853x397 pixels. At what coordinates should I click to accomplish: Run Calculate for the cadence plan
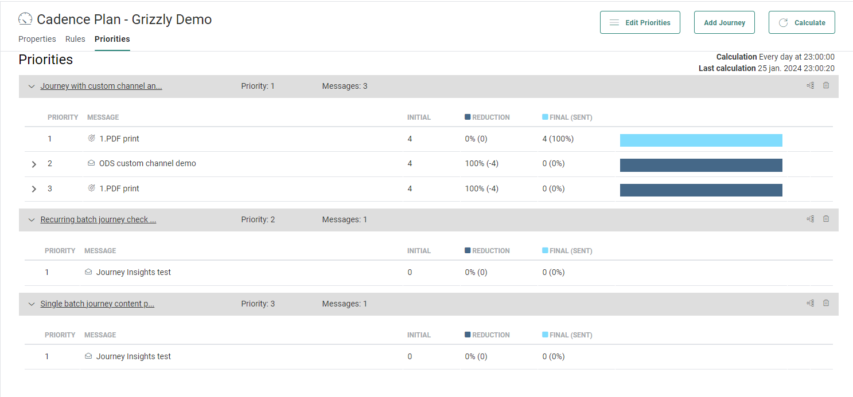[x=801, y=22]
